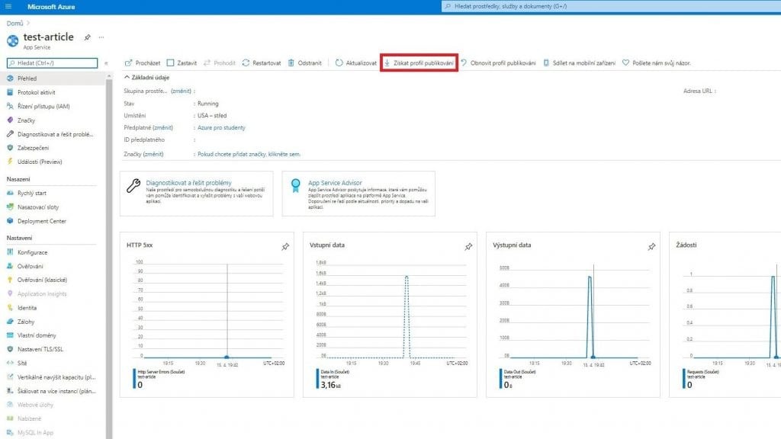Click Získat profil publikování
This screenshot has width=781, height=439.
click(419, 62)
